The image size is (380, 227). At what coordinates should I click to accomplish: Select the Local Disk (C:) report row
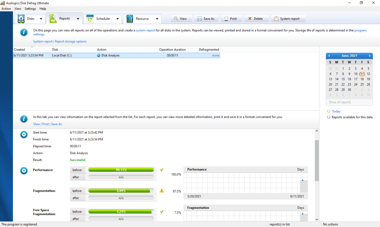tap(116, 56)
